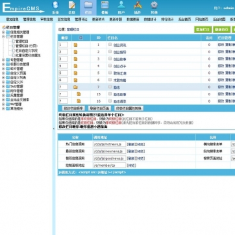This screenshot has width=235, height=235.
Task: Open 后台首页 in the secondary menu
Action: pos(184,19)
